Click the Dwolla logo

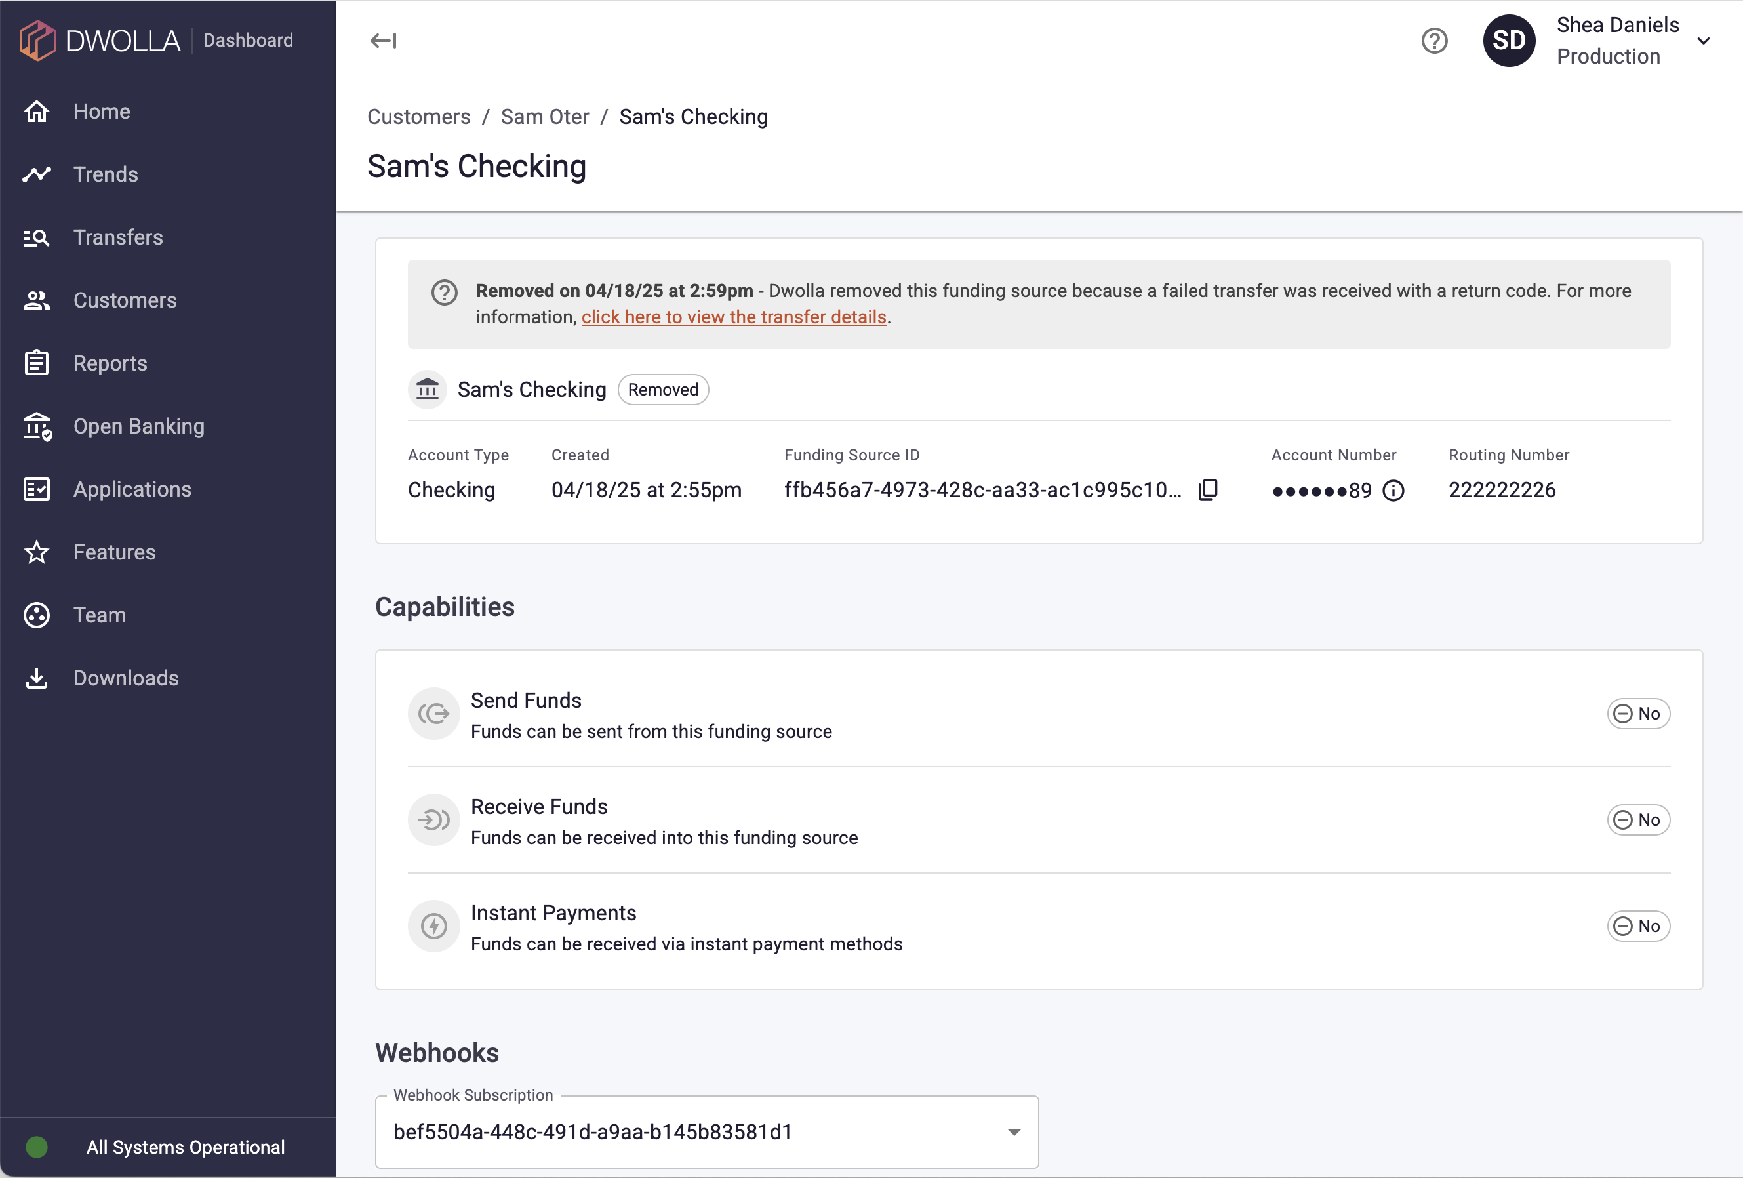pos(100,40)
